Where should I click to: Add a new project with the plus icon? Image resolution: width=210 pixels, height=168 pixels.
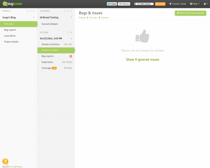tap(34, 11)
